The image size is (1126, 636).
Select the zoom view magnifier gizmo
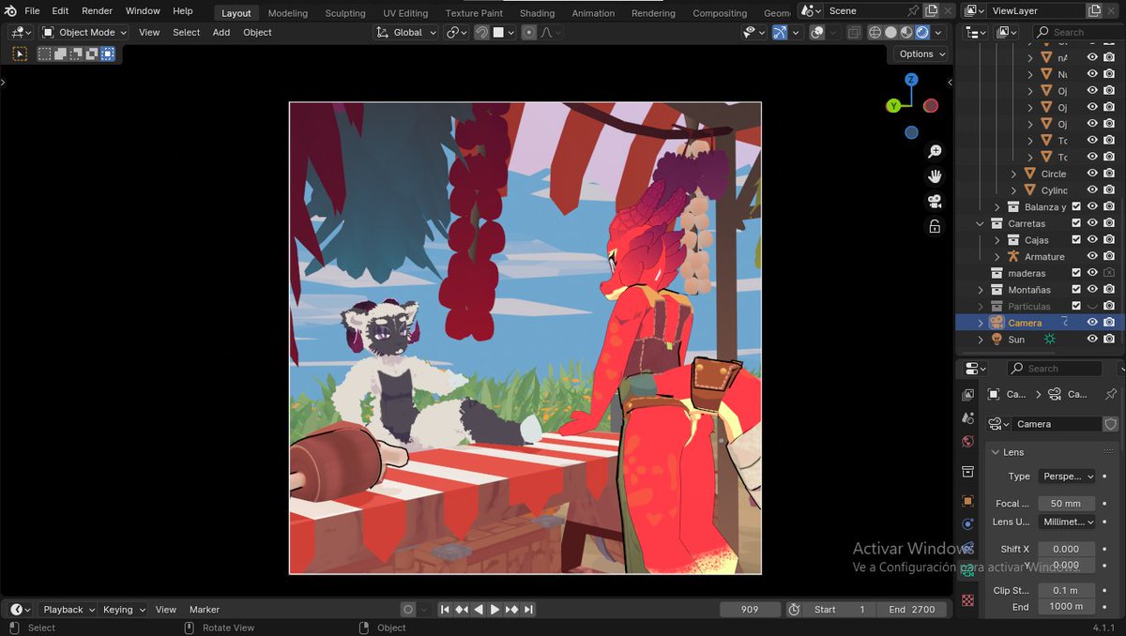(x=935, y=151)
